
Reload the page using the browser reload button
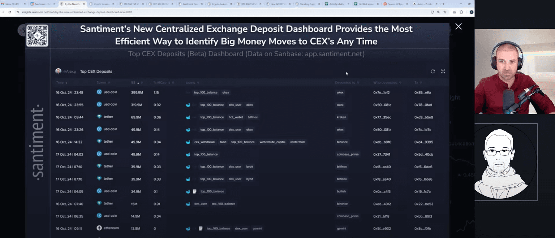[10, 12]
